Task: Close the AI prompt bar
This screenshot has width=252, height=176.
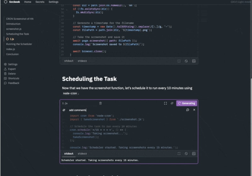Action: [x=194, y=110]
